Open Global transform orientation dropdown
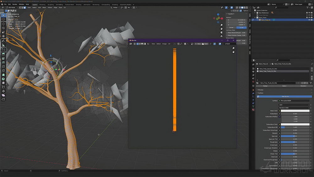This screenshot has height=177, width=314. [115, 8]
